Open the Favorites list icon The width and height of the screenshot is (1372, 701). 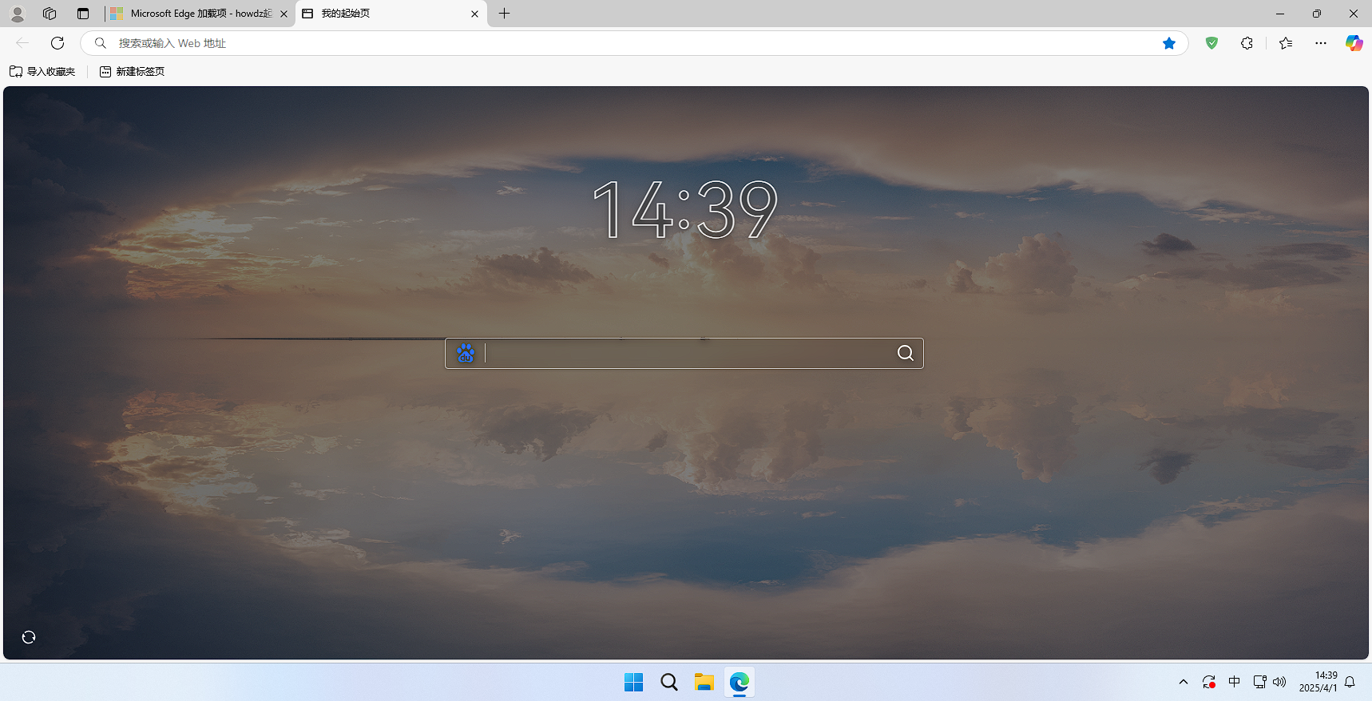coord(1286,43)
